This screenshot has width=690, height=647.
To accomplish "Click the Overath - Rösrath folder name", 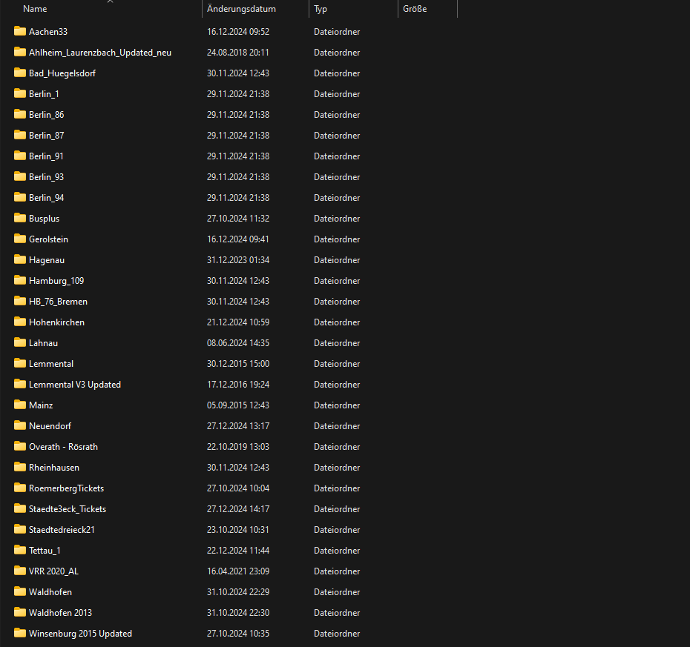I will pyautogui.click(x=63, y=447).
